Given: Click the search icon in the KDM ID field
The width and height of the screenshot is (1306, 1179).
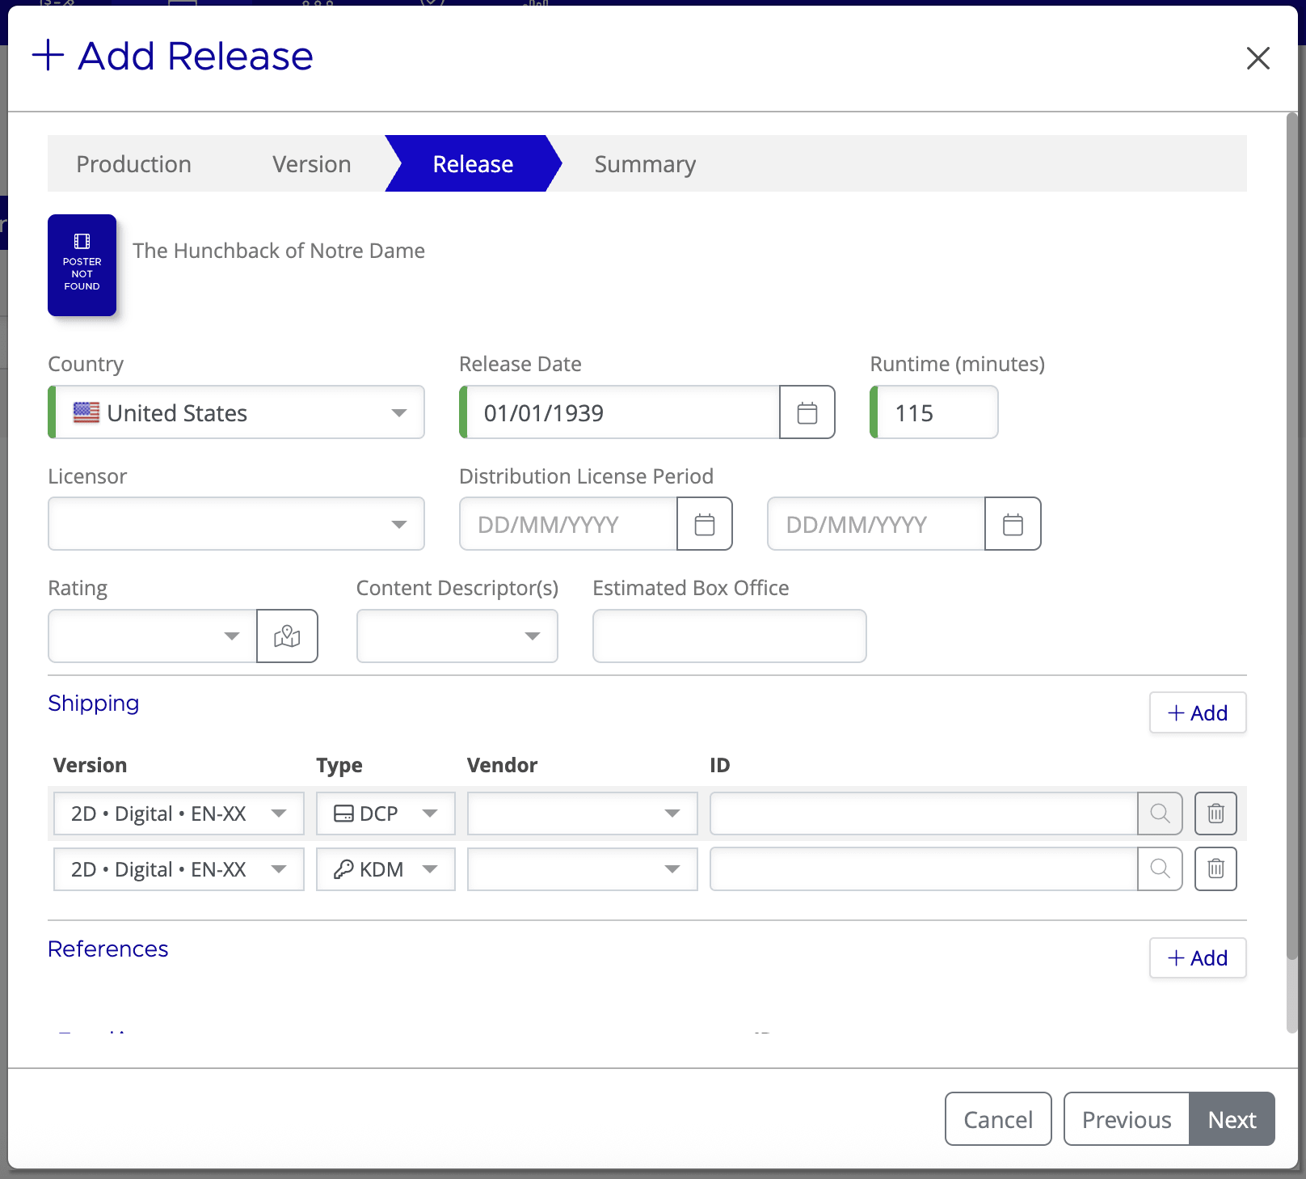Looking at the screenshot, I should point(1160,869).
